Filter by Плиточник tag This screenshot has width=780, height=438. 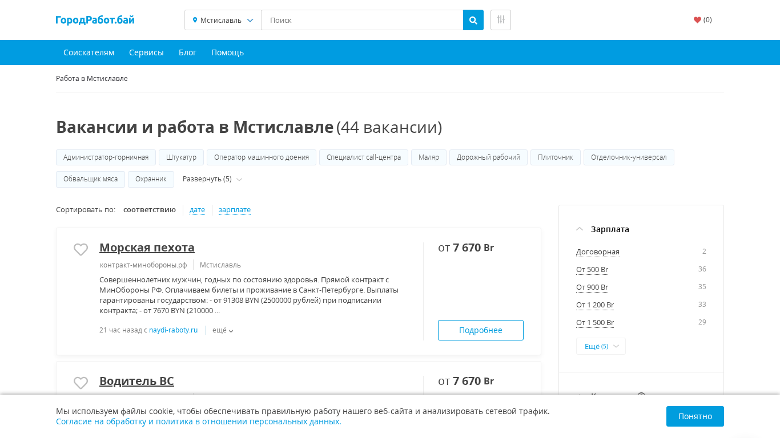coord(556,157)
